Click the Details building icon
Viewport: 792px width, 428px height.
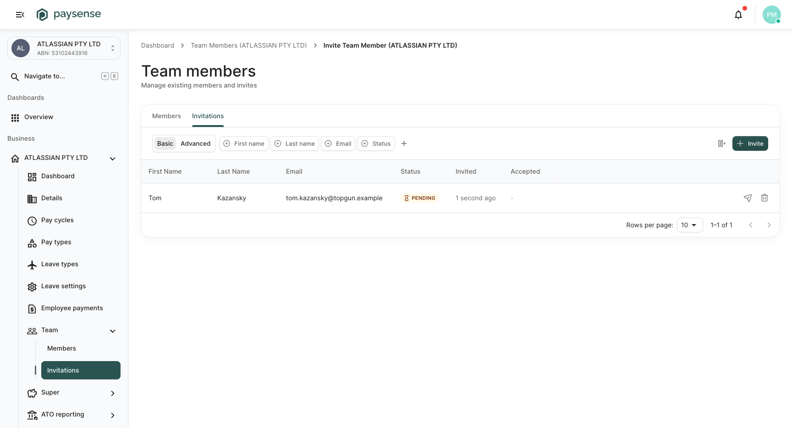tap(32, 199)
